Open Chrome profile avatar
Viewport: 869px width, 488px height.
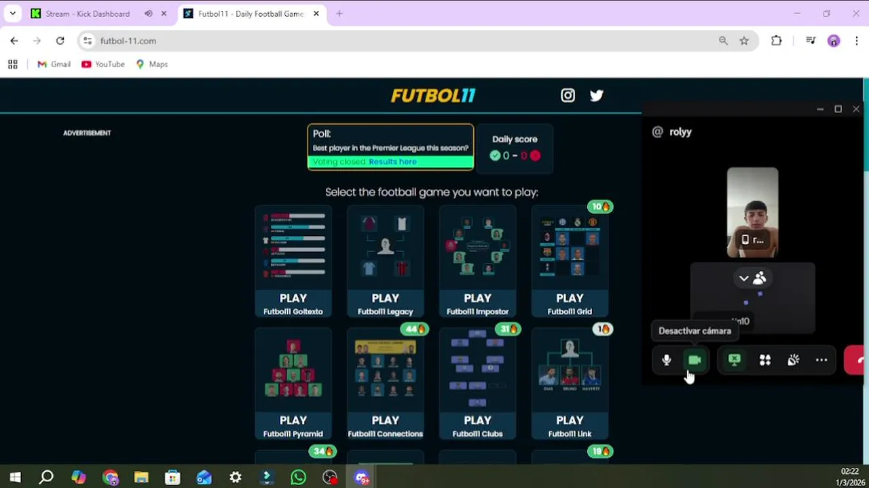834,41
